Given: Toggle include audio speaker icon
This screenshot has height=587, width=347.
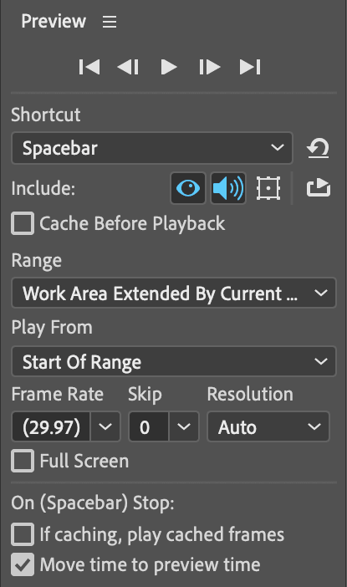Looking at the screenshot, I should 228,188.
